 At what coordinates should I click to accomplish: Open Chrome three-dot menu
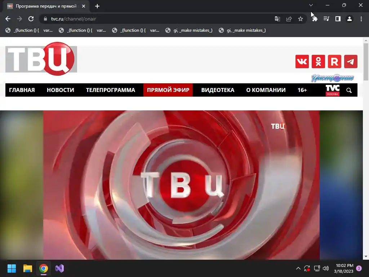[x=361, y=19]
